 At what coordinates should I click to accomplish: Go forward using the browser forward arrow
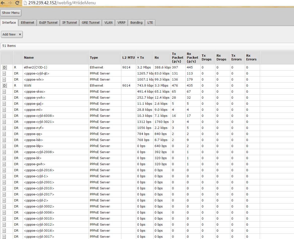[10, 3]
